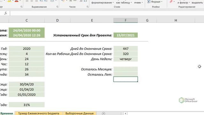Click the Осталось Лет label
The width and height of the screenshot is (204, 115).
pos(100,74)
